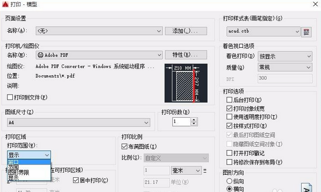Enable 后台打印 checkbox
321x192 pixels.
[x=229, y=100]
